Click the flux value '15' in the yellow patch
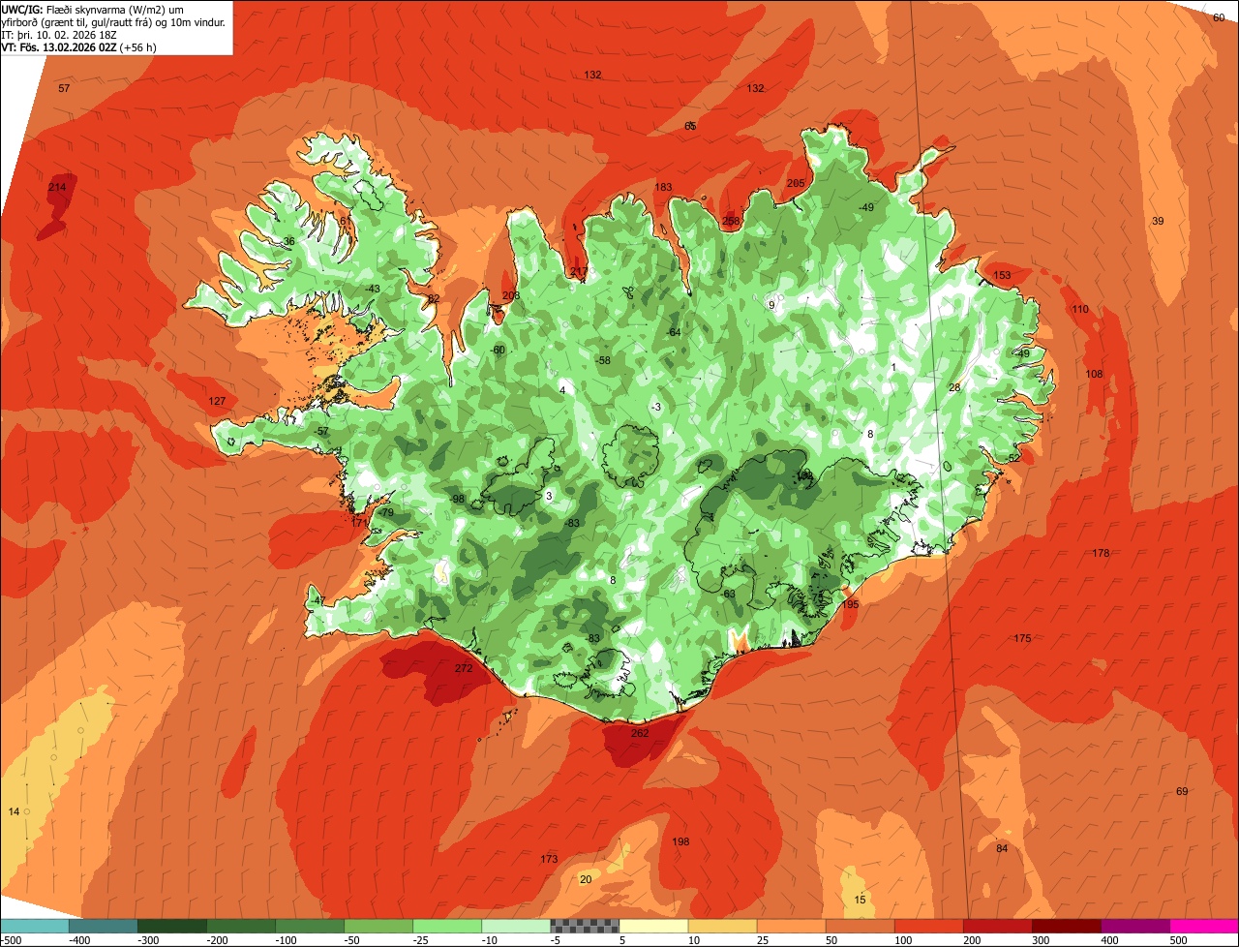The height and width of the screenshot is (947, 1239). tap(861, 900)
